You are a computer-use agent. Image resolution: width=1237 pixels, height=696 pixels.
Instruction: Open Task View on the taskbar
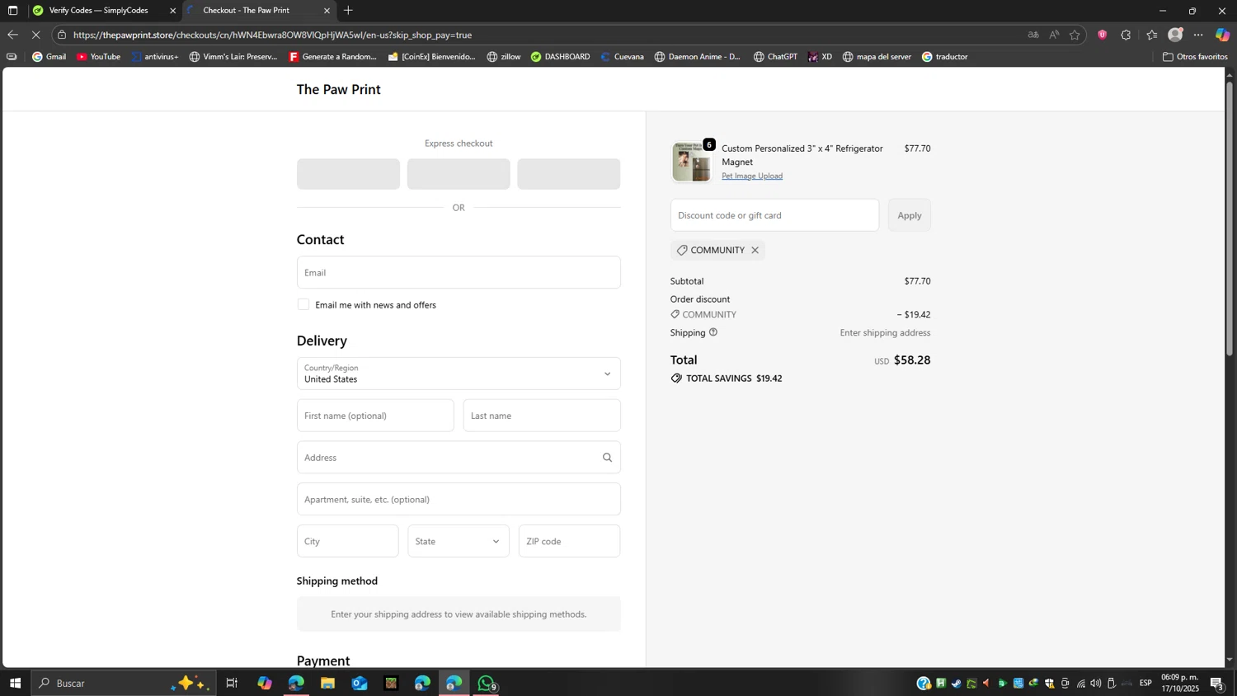tap(232, 683)
